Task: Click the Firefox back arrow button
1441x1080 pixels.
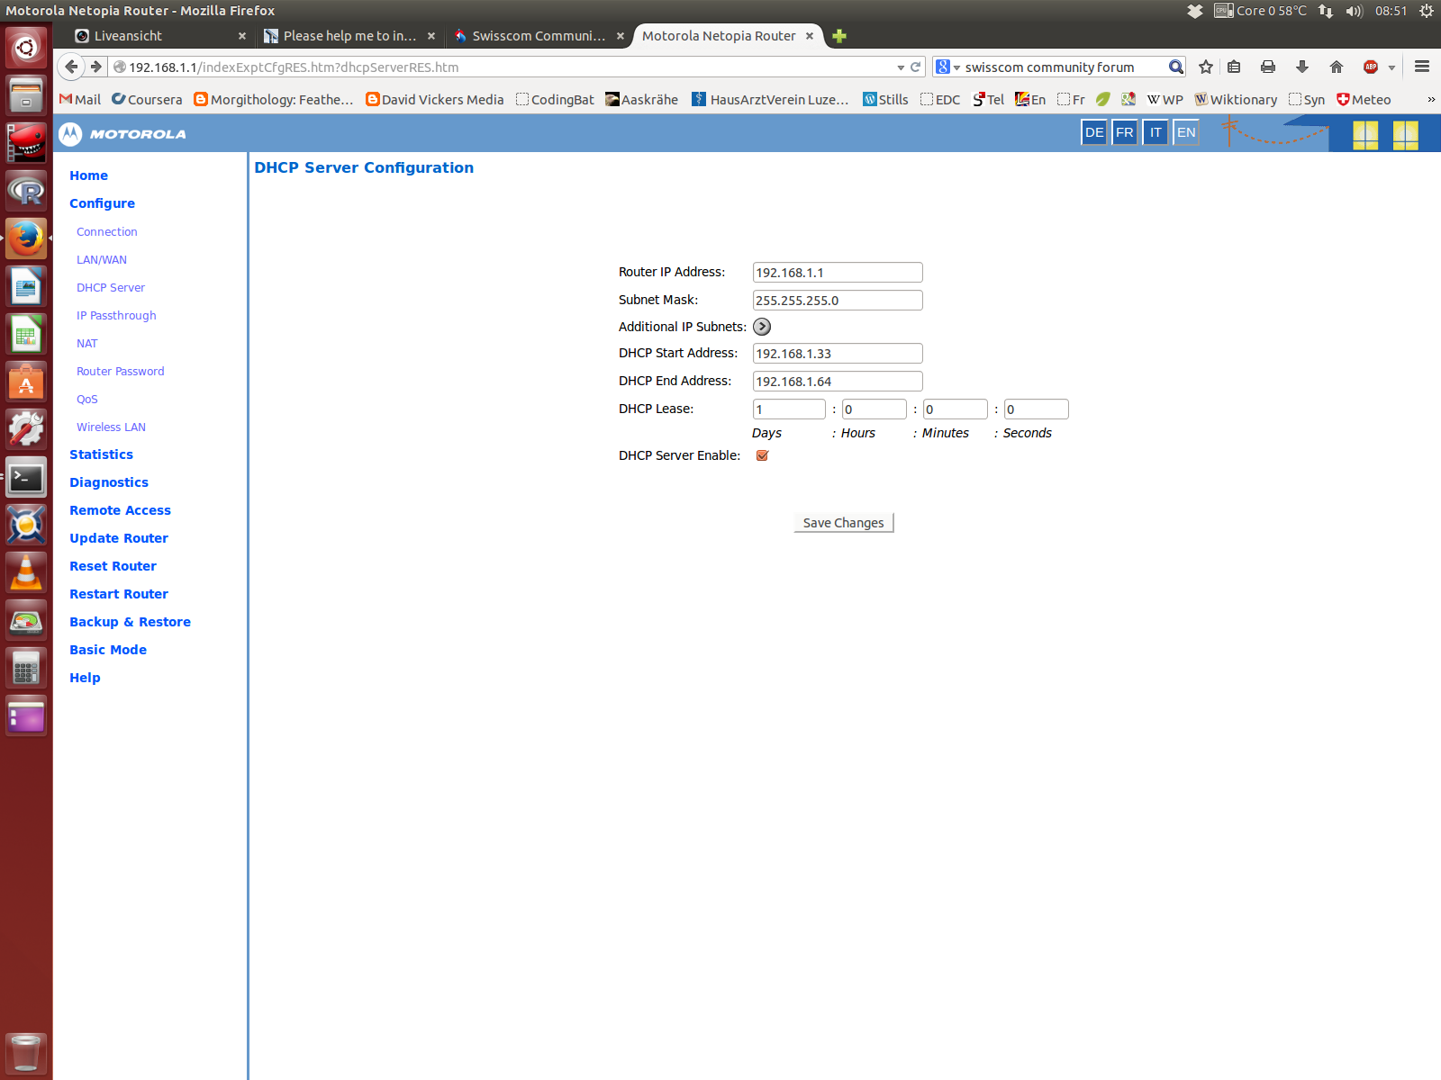Action: point(71,67)
